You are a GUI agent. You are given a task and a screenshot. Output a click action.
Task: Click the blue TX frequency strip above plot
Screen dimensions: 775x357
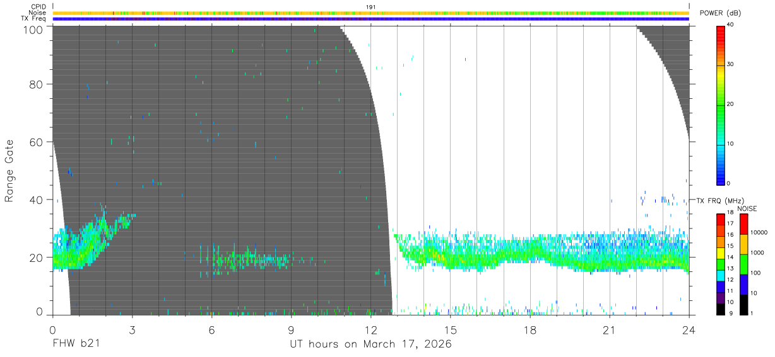[371, 19]
